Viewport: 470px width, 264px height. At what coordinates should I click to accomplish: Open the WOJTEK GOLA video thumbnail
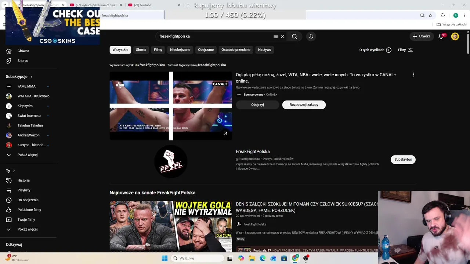click(x=171, y=226)
